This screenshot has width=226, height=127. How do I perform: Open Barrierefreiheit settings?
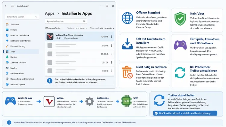[x=22, y=73]
